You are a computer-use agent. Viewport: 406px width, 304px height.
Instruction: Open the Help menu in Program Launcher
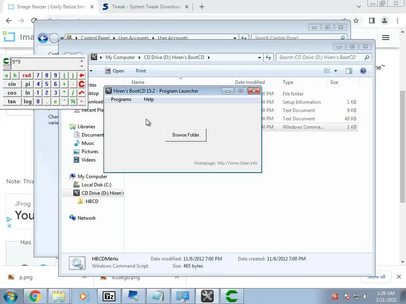(x=149, y=99)
